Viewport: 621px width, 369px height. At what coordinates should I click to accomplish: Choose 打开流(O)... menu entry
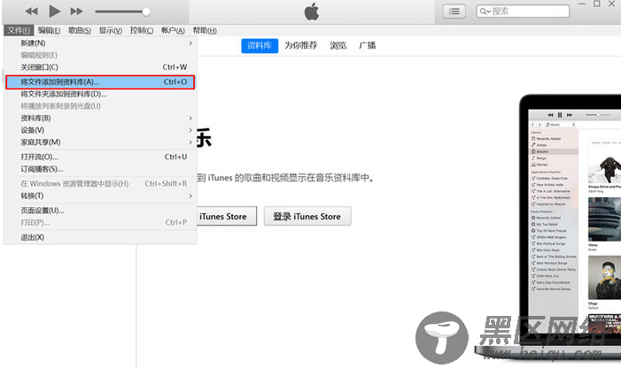coord(101,157)
